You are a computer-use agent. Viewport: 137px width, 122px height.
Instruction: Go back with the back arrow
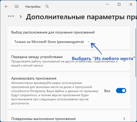6,6
